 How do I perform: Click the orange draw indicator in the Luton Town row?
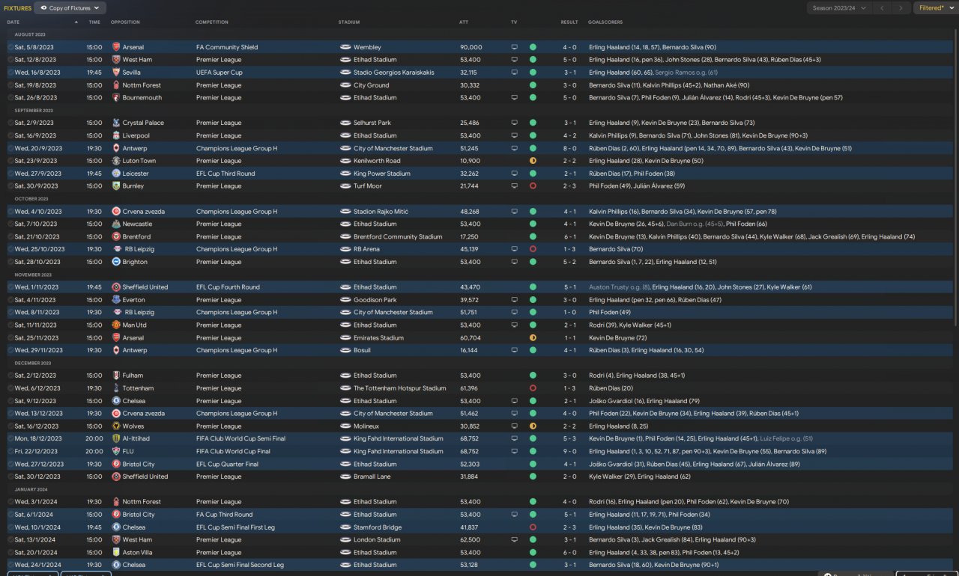click(533, 161)
